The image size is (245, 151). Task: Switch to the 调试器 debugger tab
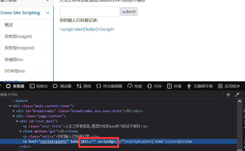[62, 86]
